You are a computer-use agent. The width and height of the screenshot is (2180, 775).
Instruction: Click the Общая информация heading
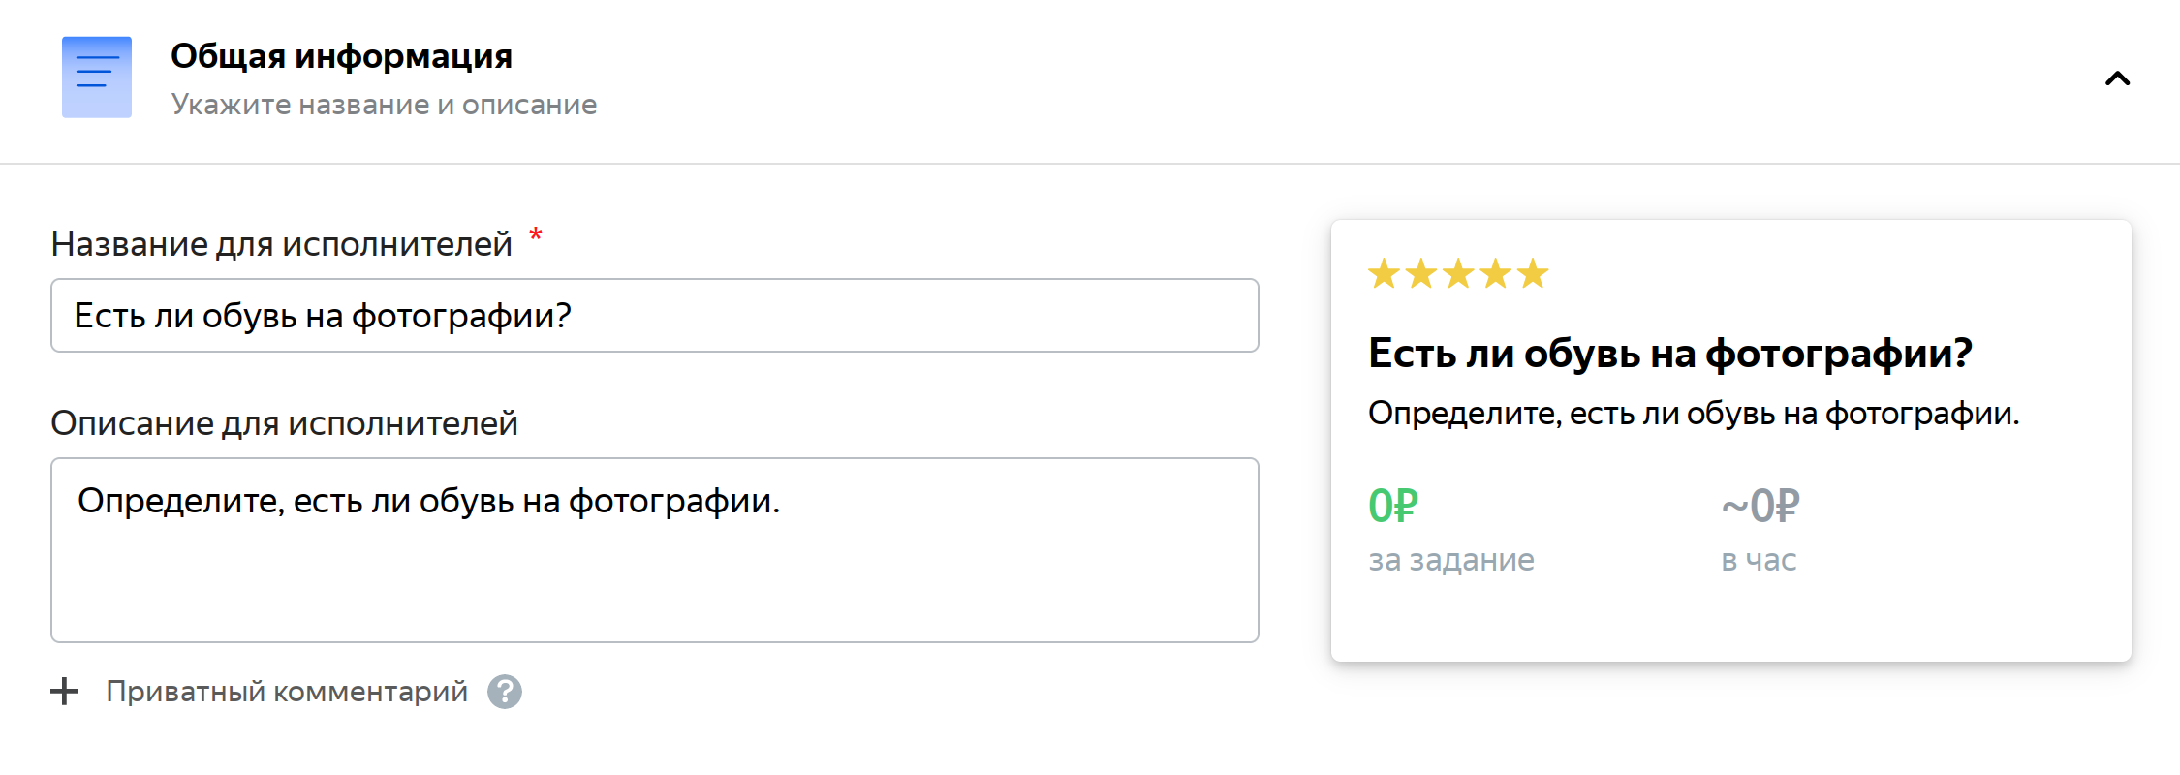pos(341,56)
